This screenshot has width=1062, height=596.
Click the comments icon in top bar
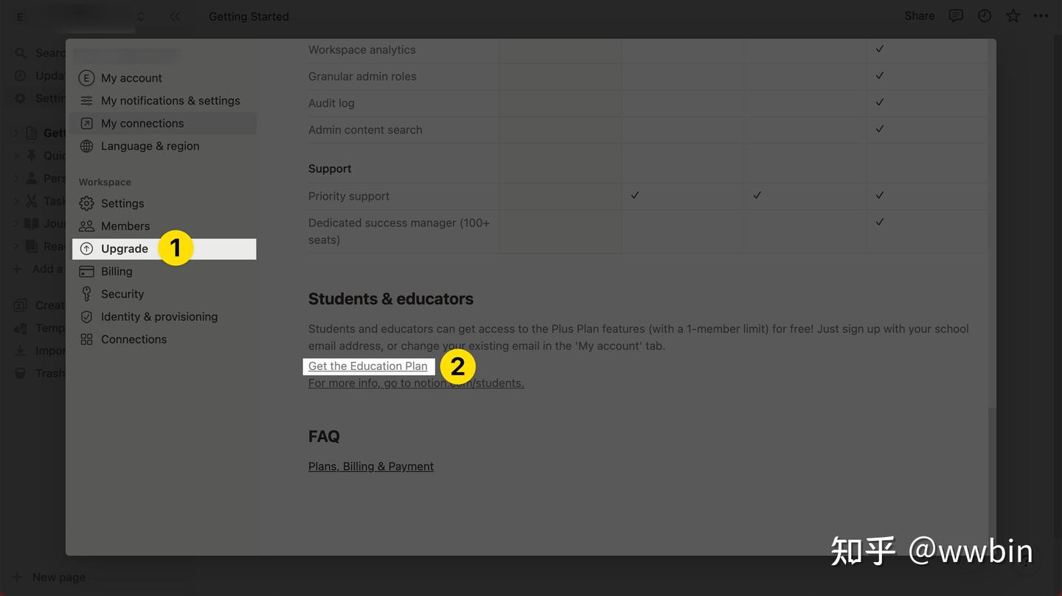pyautogui.click(x=956, y=15)
